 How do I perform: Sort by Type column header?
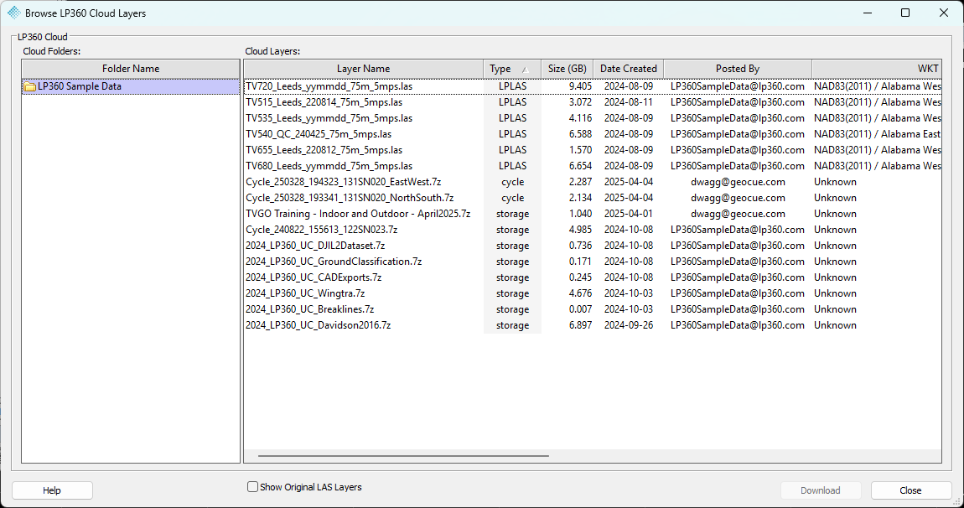(x=512, y=69)
